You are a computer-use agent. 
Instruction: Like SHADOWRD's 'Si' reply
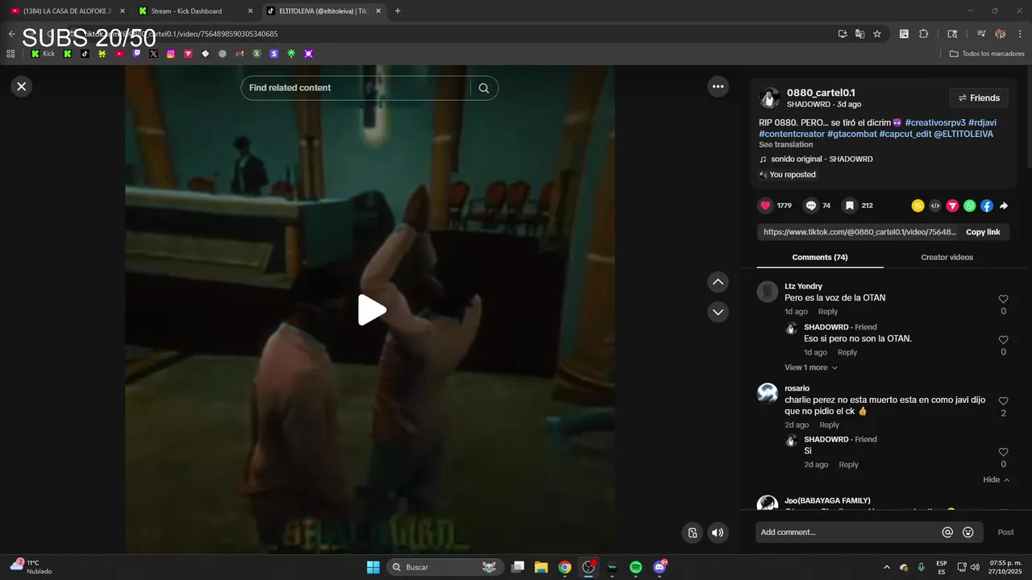click(1003, 452)
